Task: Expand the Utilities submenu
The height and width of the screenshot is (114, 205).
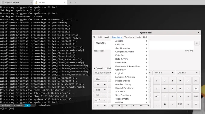Action: pos(130,102)
